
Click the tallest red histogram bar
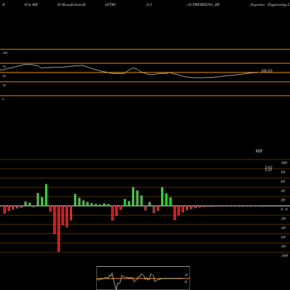(59, 229)
